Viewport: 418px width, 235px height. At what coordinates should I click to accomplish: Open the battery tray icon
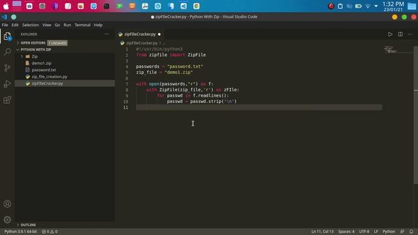click(x=359, y=6)
